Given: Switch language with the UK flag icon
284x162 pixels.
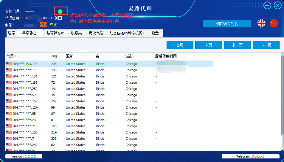Looking at the screenshot, I should tap(261, 23).
